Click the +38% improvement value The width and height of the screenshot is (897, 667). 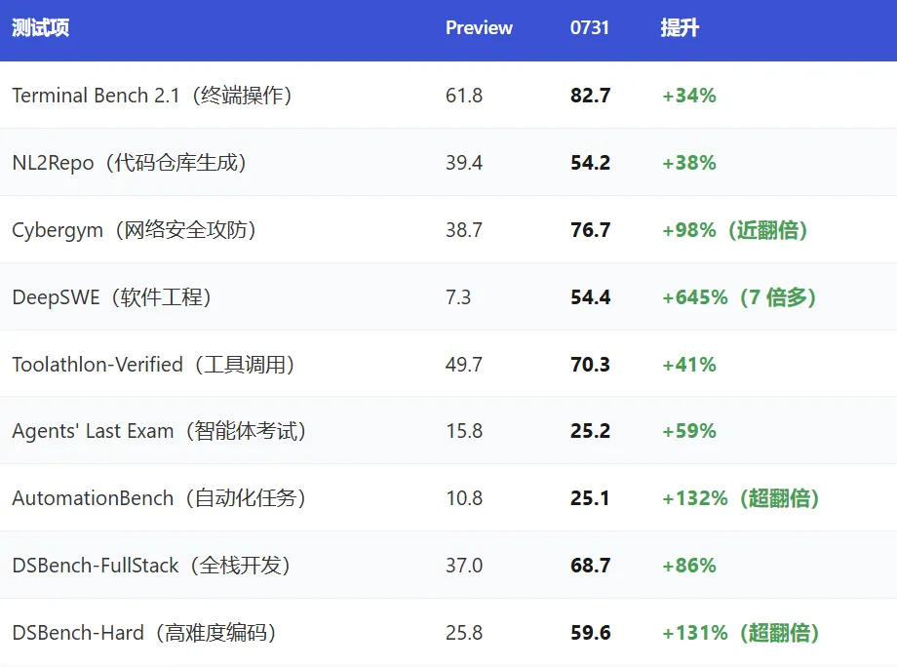point(689,163)
